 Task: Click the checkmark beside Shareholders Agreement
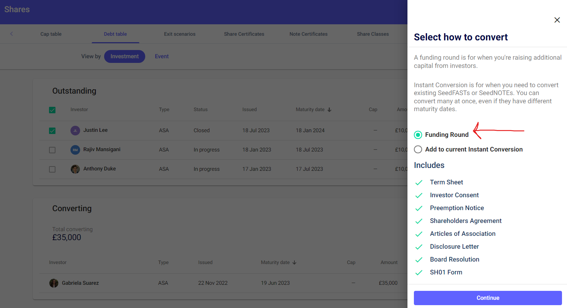coord(419,221)
